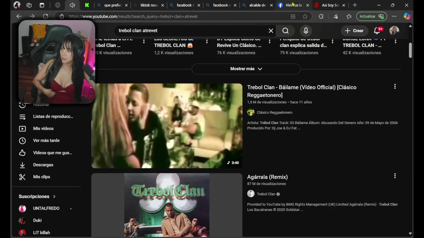Open LIT killah subscription channel
424x238 pixels.
[x=46, y=233]
